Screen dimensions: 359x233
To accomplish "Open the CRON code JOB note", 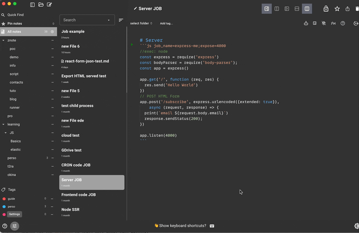I will click(92, 168).
